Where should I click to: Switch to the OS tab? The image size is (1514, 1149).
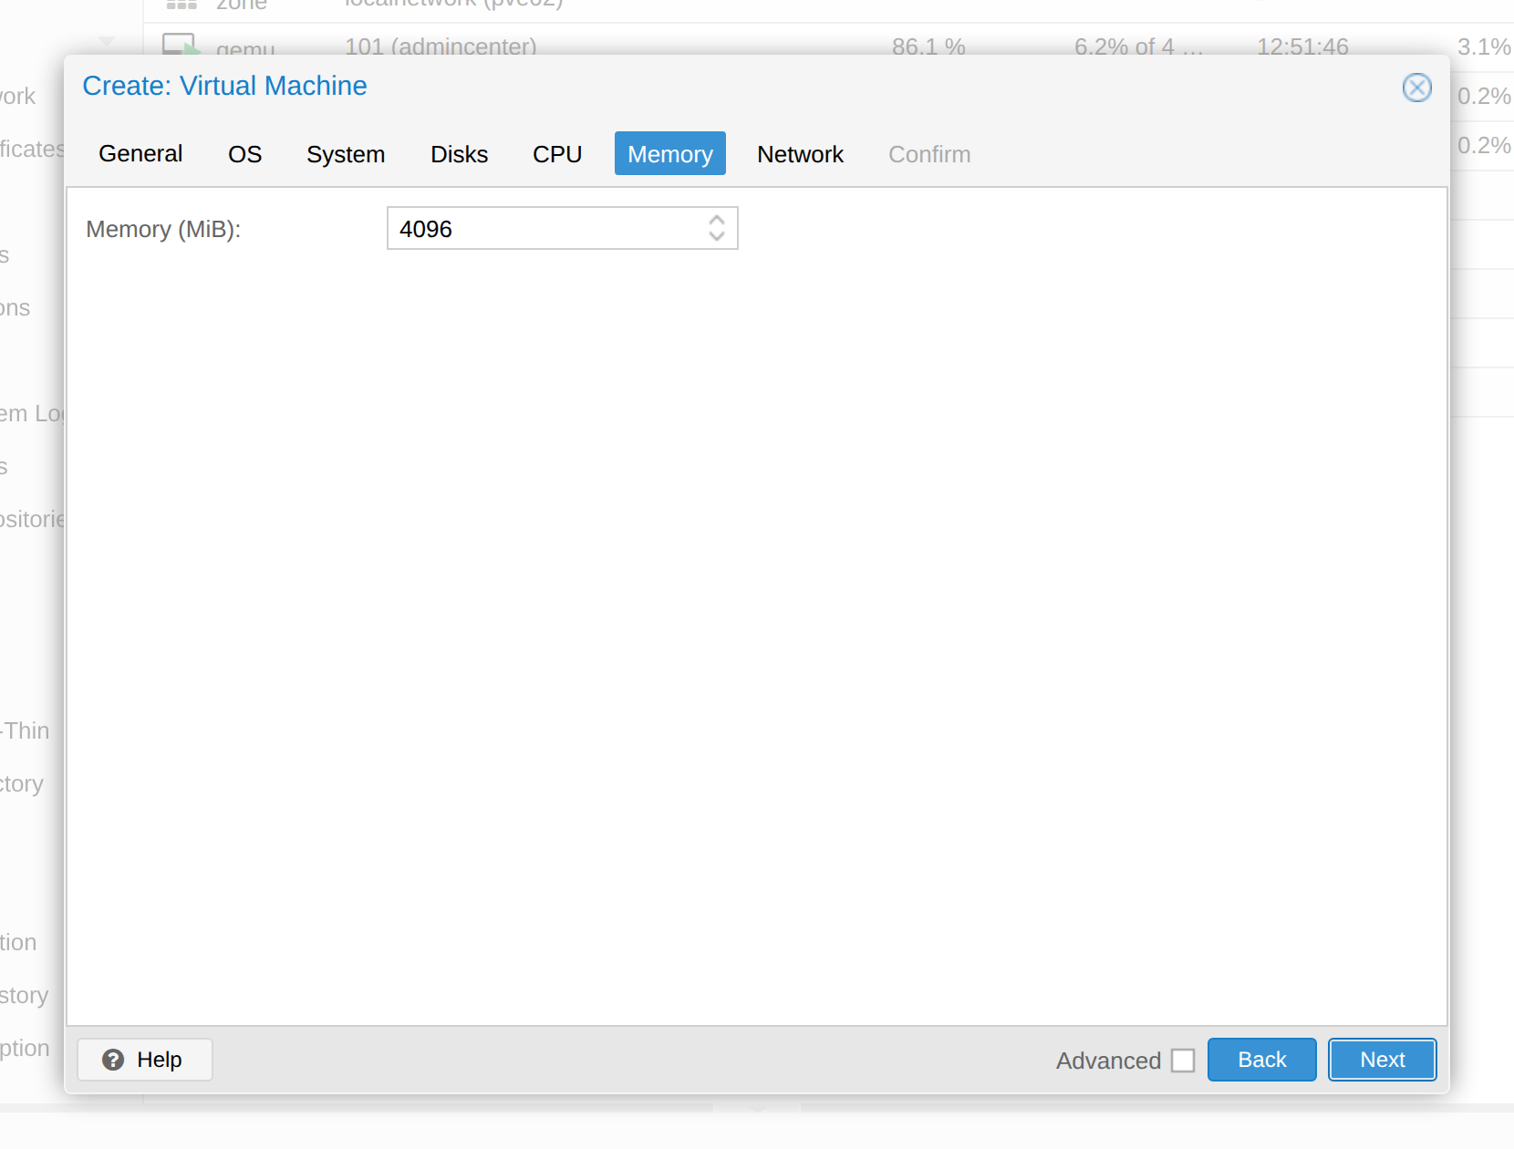coord(244,153)
